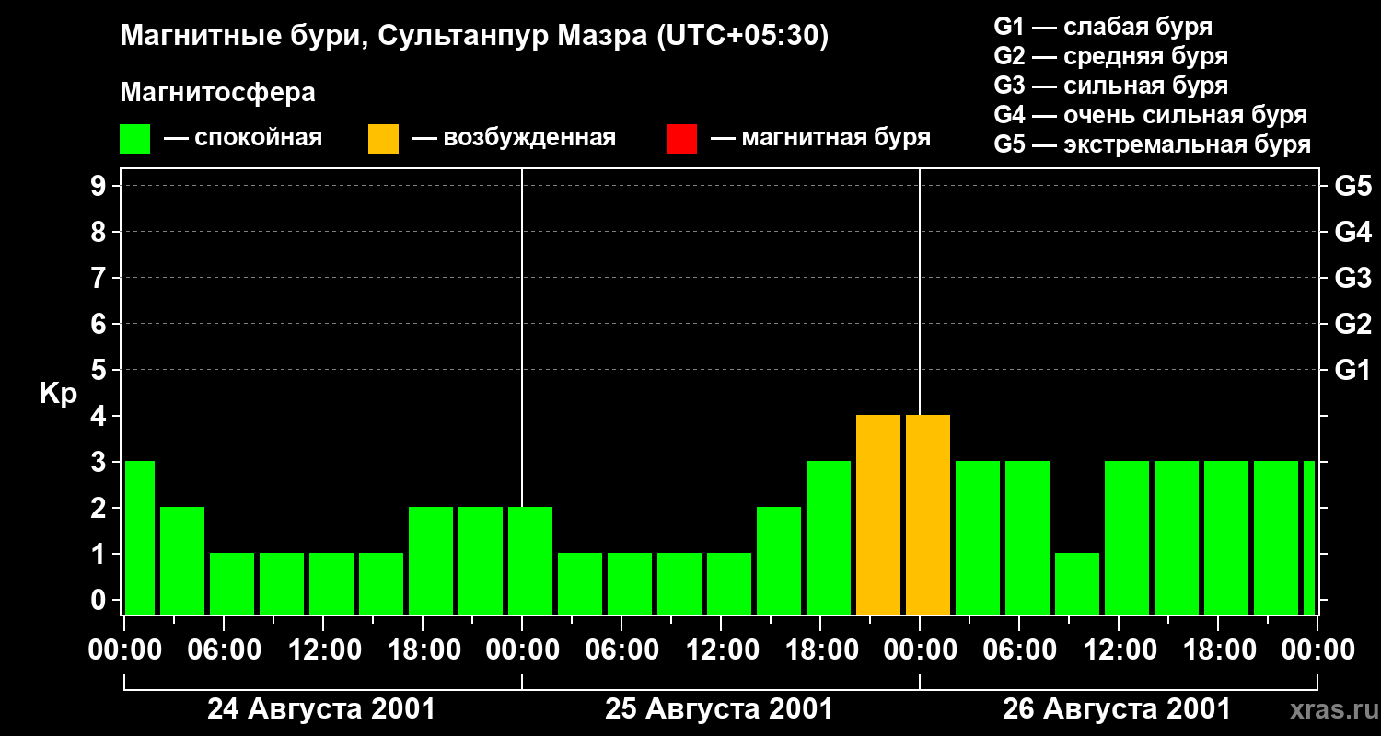
Task: Click the first green bar on 24 August
Action: [139, 537]
